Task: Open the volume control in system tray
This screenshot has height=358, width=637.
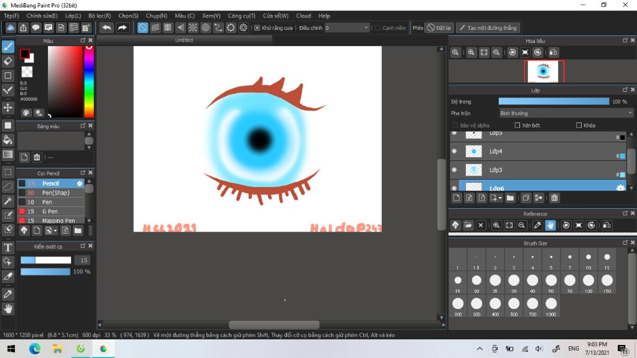Action: 539,349
